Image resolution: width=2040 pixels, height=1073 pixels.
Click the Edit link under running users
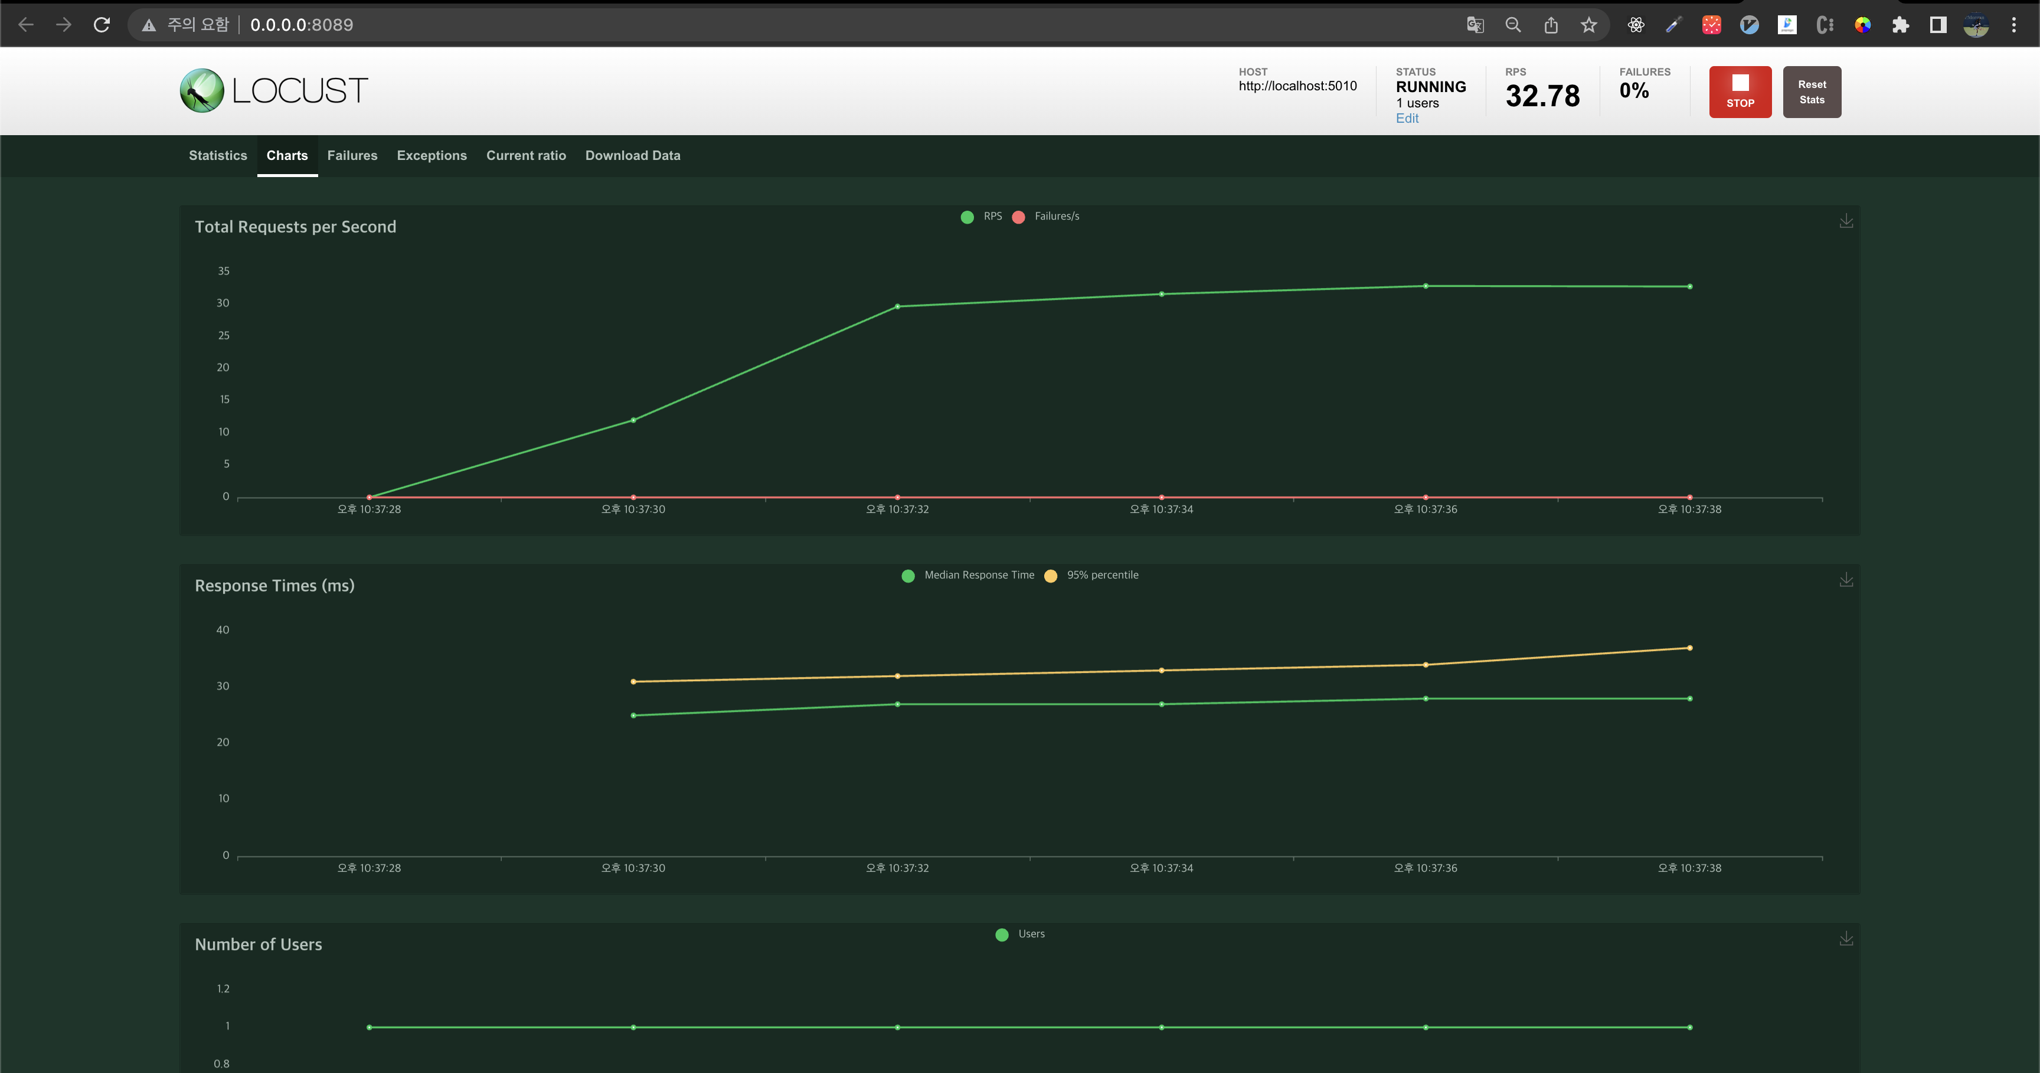pos(1407,118)
